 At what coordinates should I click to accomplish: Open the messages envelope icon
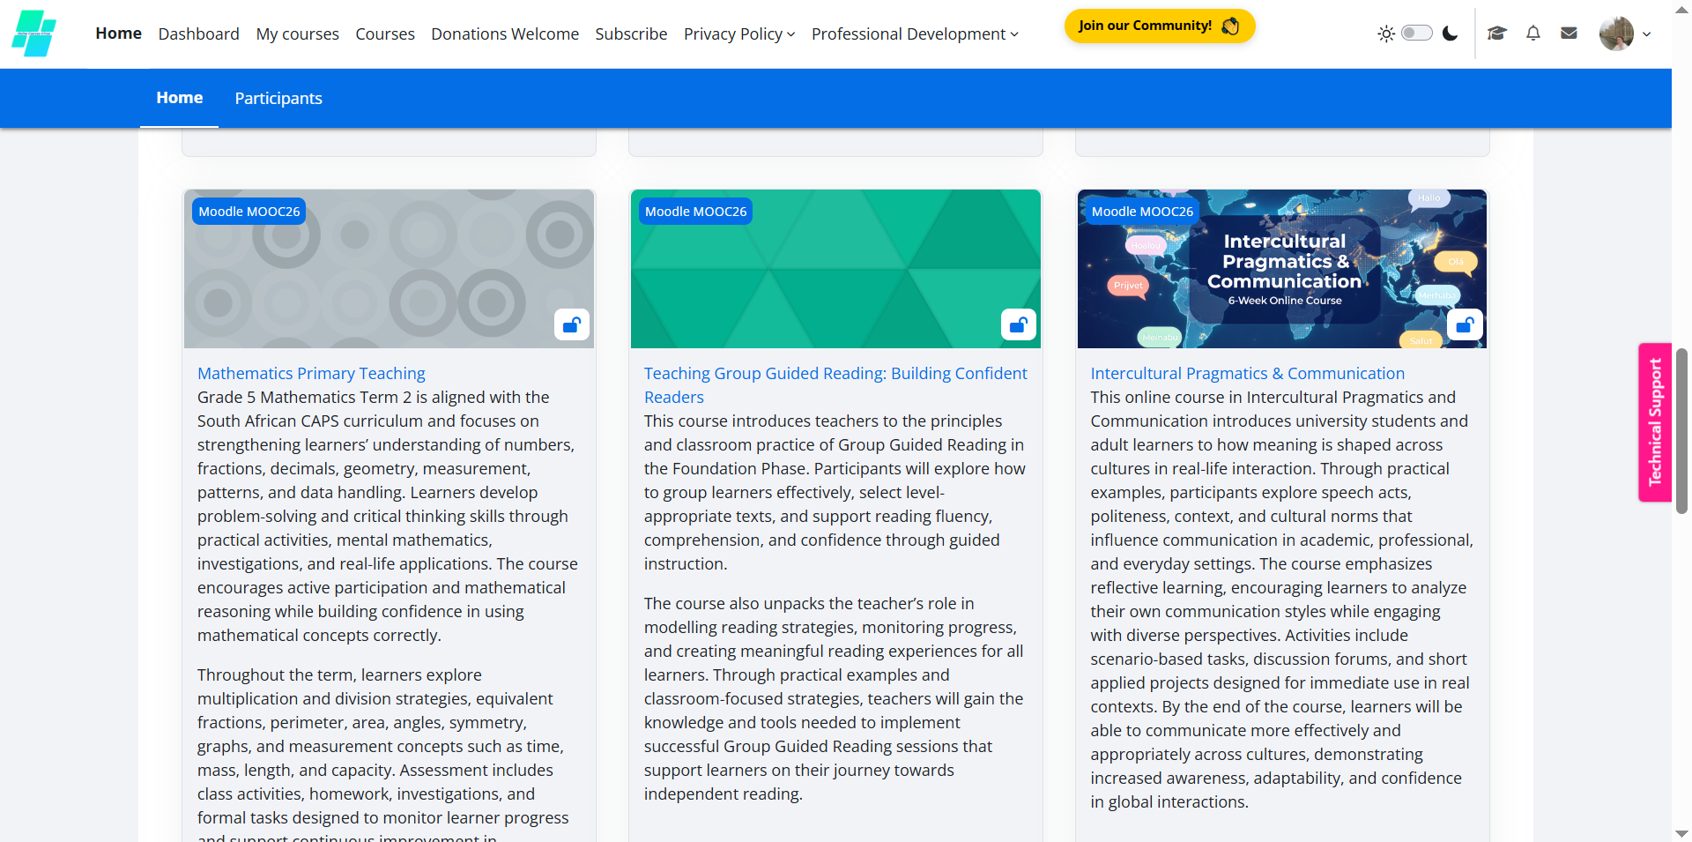coord(1569,34)
